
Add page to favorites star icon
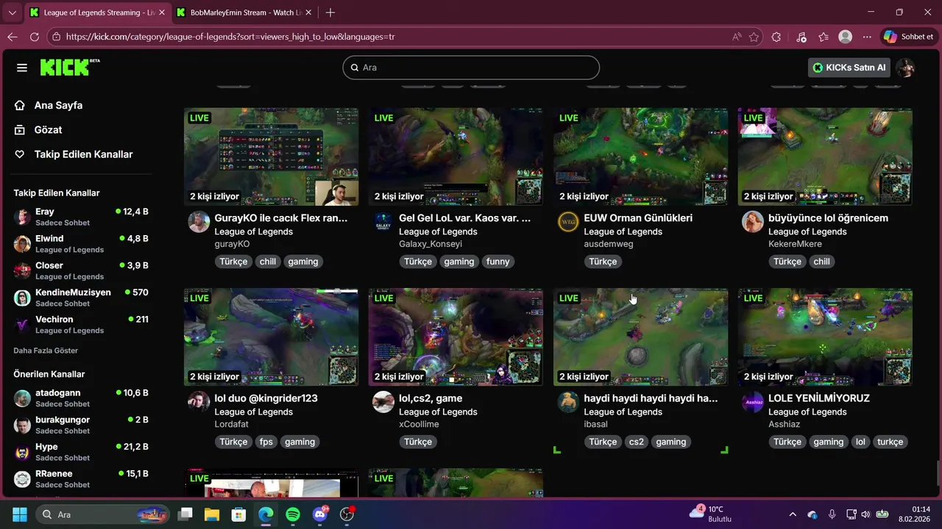coord(754,37)
